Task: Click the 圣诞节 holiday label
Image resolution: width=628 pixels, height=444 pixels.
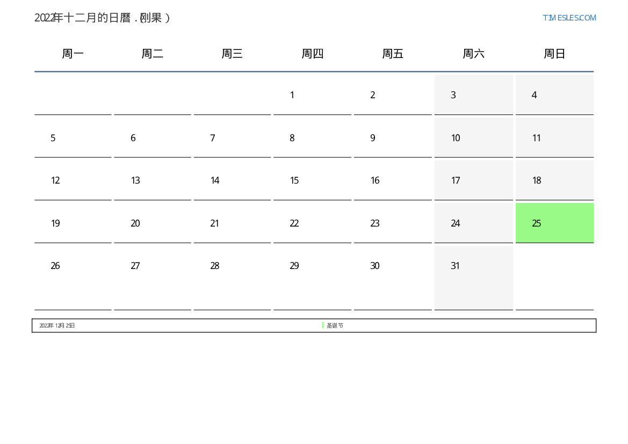Action: coord(335,325)
